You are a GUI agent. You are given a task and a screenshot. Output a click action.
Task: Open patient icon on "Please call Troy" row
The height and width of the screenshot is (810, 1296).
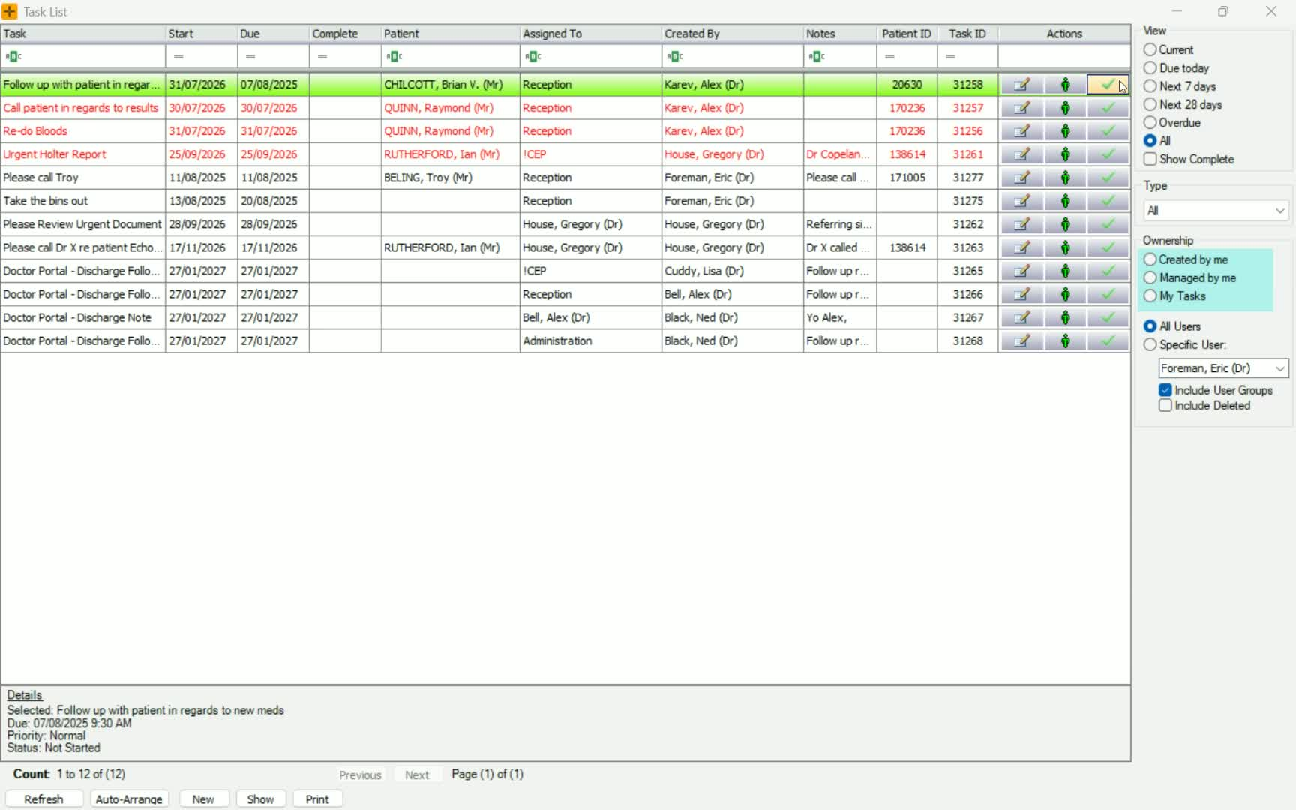pyautogui.click(x=1065, y=178)
